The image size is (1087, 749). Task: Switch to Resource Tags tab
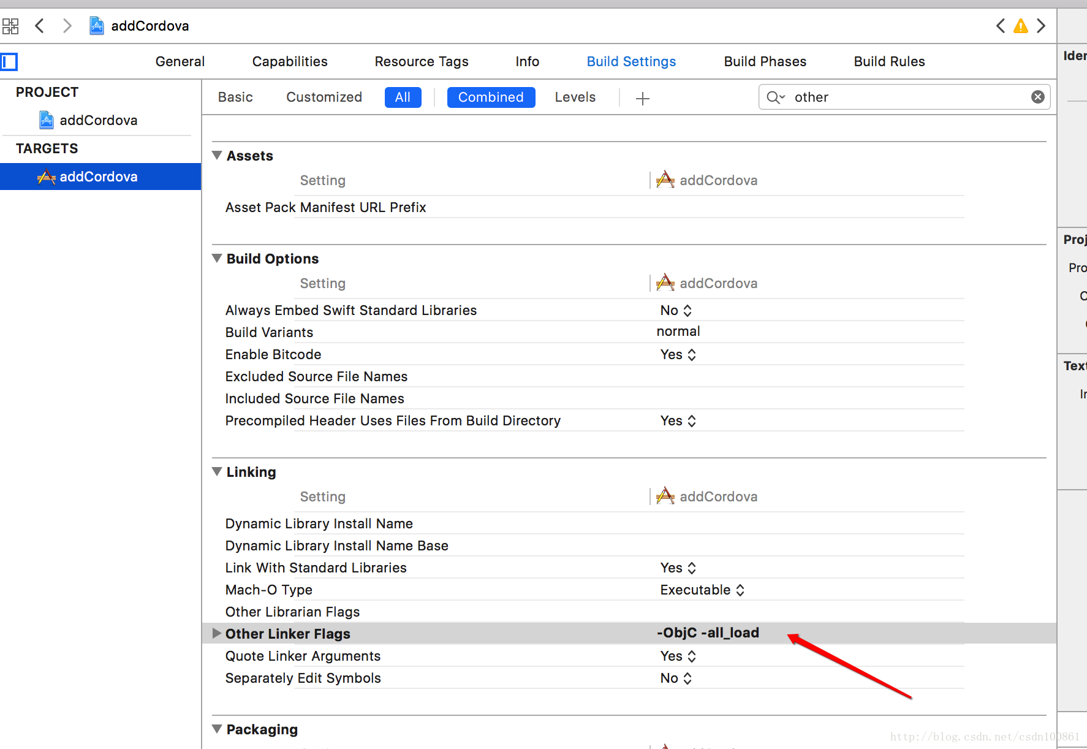tap(422, 61)
